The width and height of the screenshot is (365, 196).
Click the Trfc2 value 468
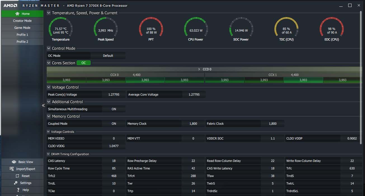click(x=114, y=176)
